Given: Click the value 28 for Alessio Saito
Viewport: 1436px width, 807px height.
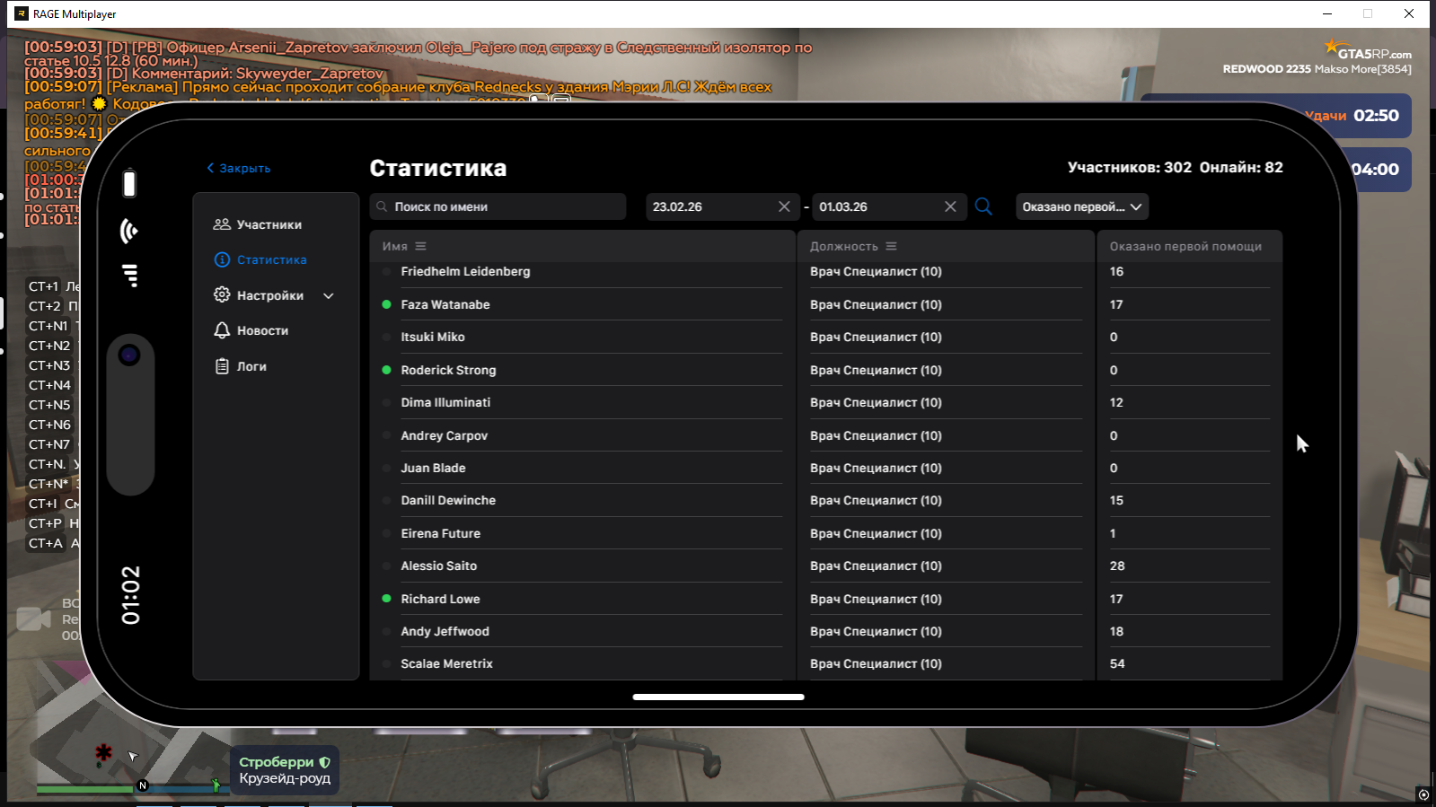Looking at the screenshot, I should 1117,566.
